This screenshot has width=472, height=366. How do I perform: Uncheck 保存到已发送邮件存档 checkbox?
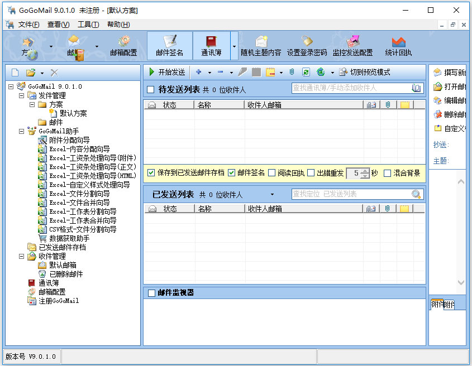[151, 173]
